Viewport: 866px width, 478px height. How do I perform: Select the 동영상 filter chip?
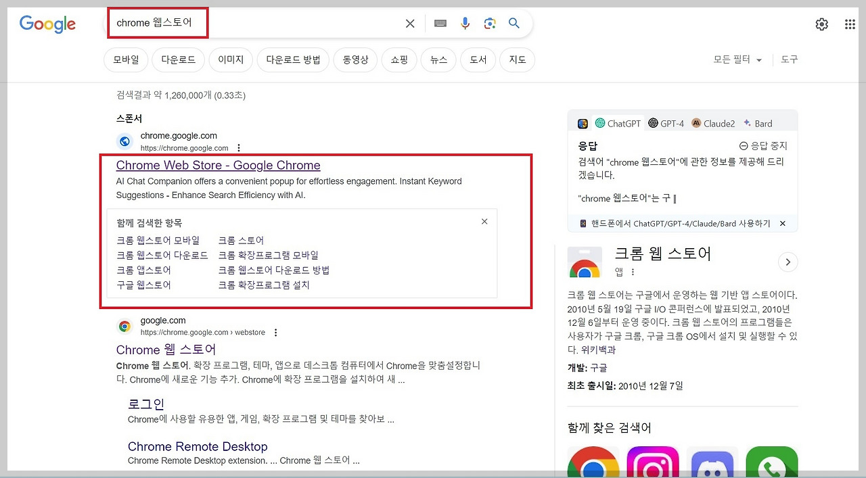[x=355, y=59]
